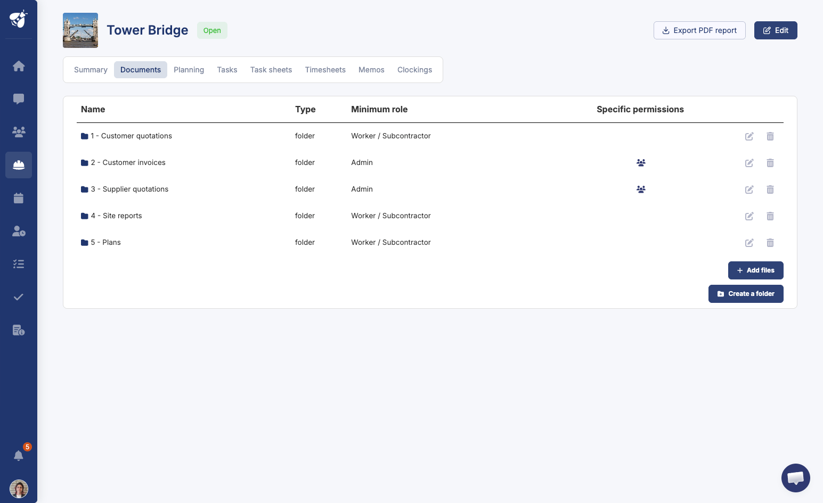
Task: Open the 5 - Plans folder
Action: point(101,242)
